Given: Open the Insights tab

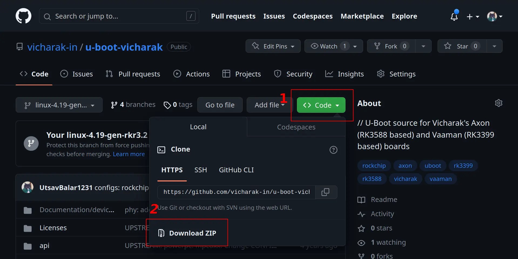Looking at the screenshot, I should [x=344, y=74].
